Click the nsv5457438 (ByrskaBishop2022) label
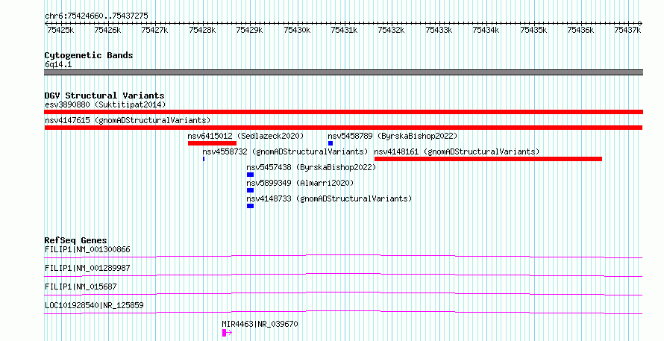Viewport: 664px width, 341px height. coord(311,167)
